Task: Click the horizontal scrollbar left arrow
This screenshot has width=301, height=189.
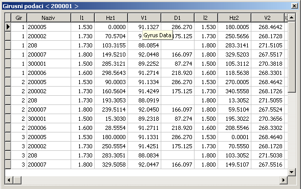Action: (x=9, y=180)
